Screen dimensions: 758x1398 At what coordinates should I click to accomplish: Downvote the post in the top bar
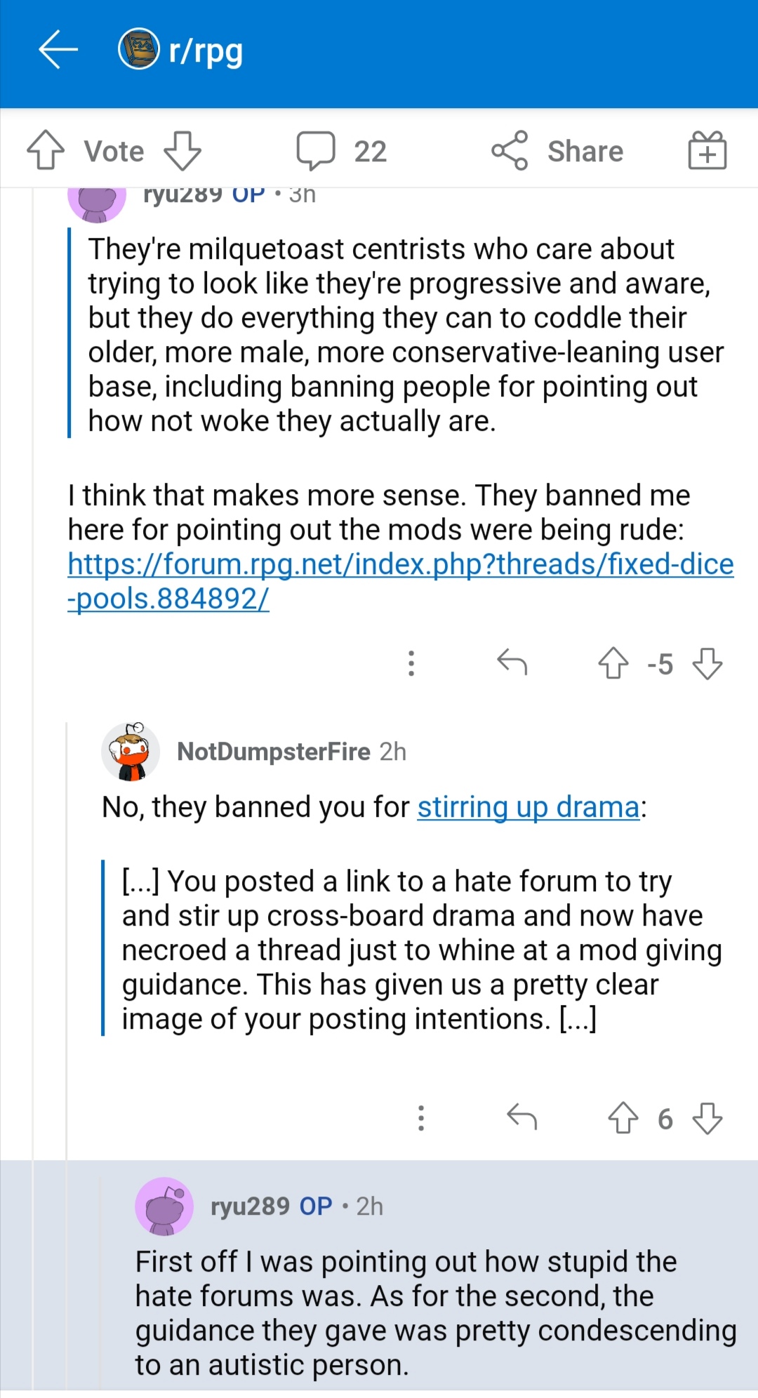[182, 150]
